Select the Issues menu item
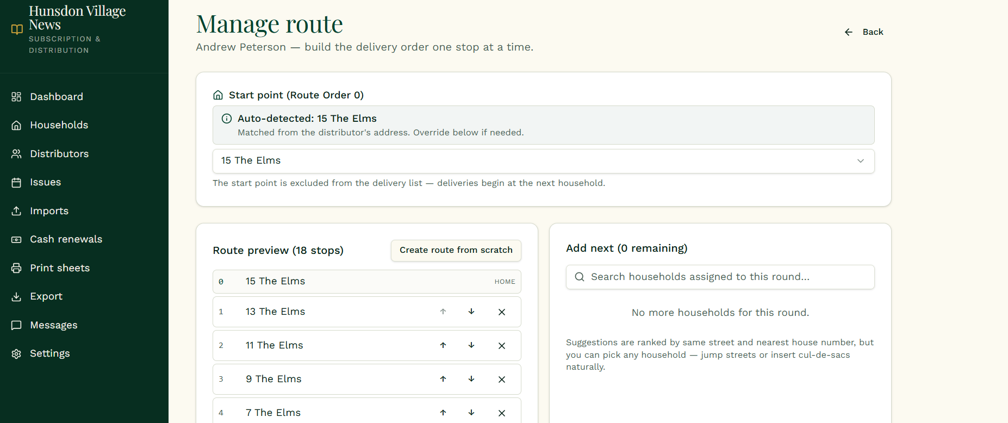 (x=45, y=182)
